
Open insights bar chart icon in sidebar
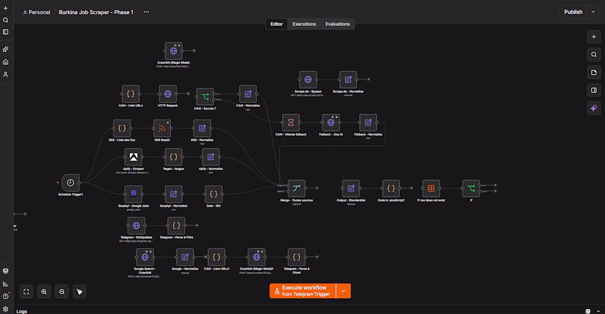point(5,284)
